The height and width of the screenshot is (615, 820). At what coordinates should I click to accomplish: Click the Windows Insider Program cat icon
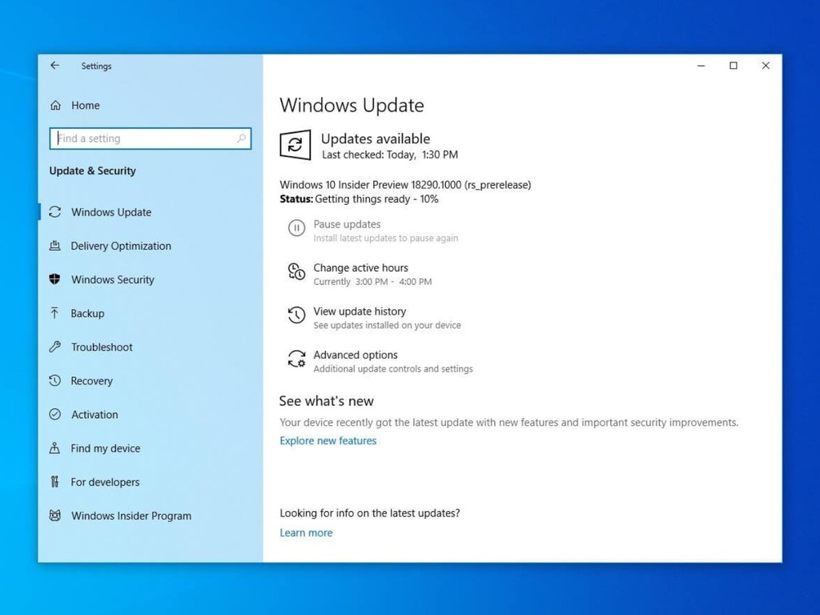(55, 515)
